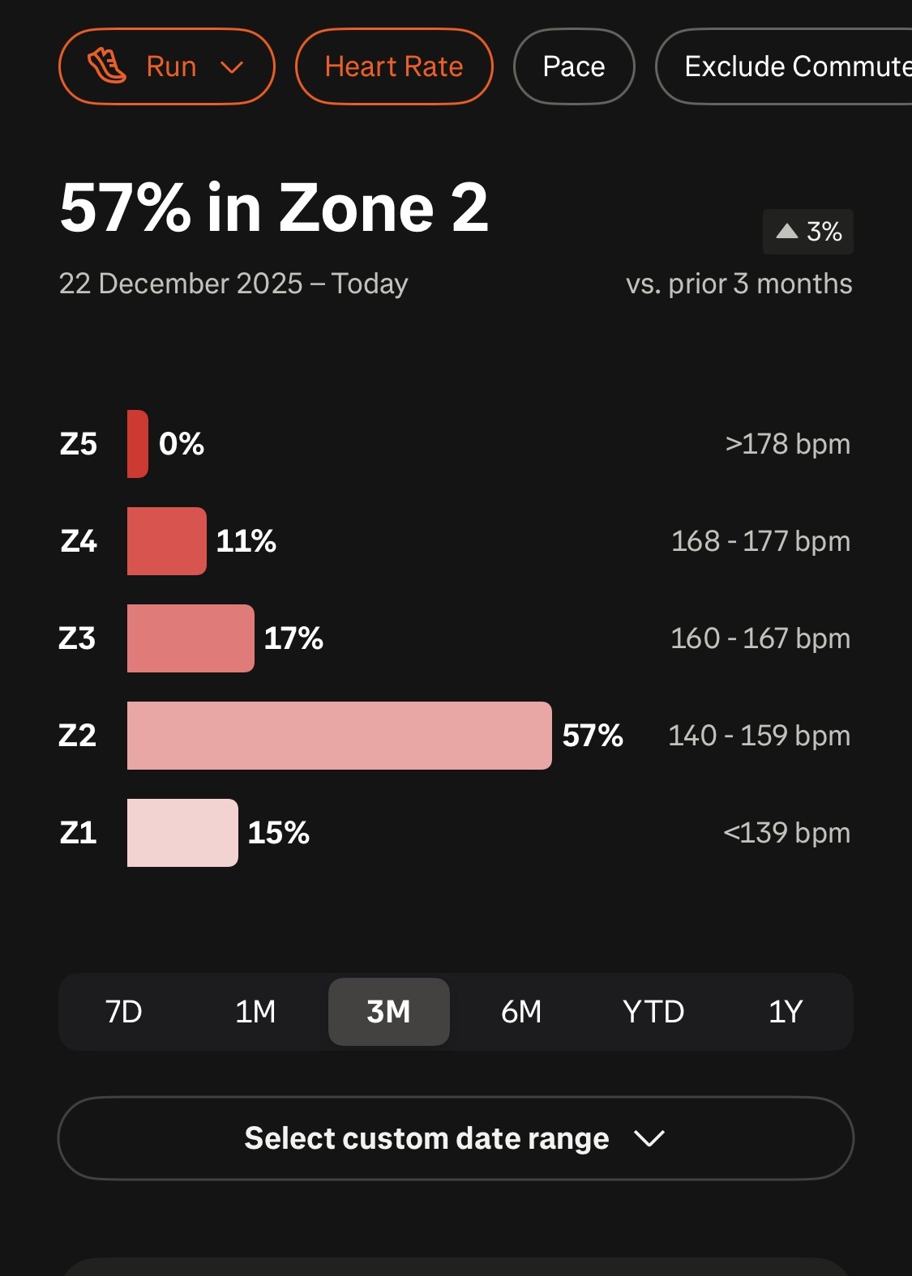Select the 3M time range tab
Viewport: 912px width, 1276px height.
[388, 1012]
